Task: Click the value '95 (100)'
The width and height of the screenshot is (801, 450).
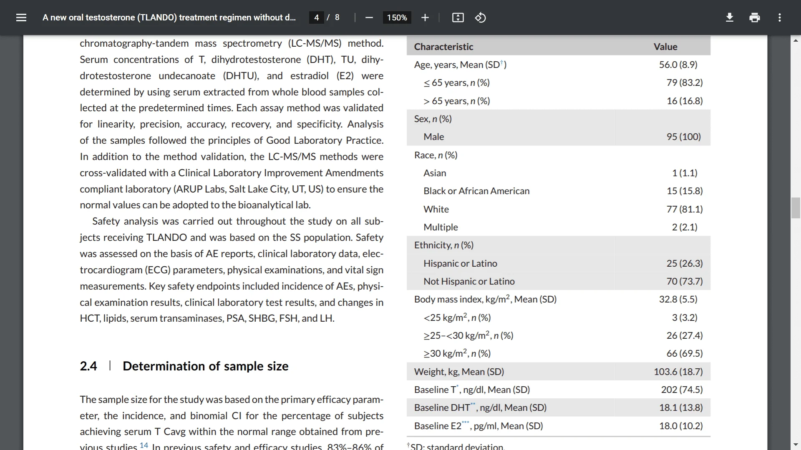Action: (x=684, y=137)
